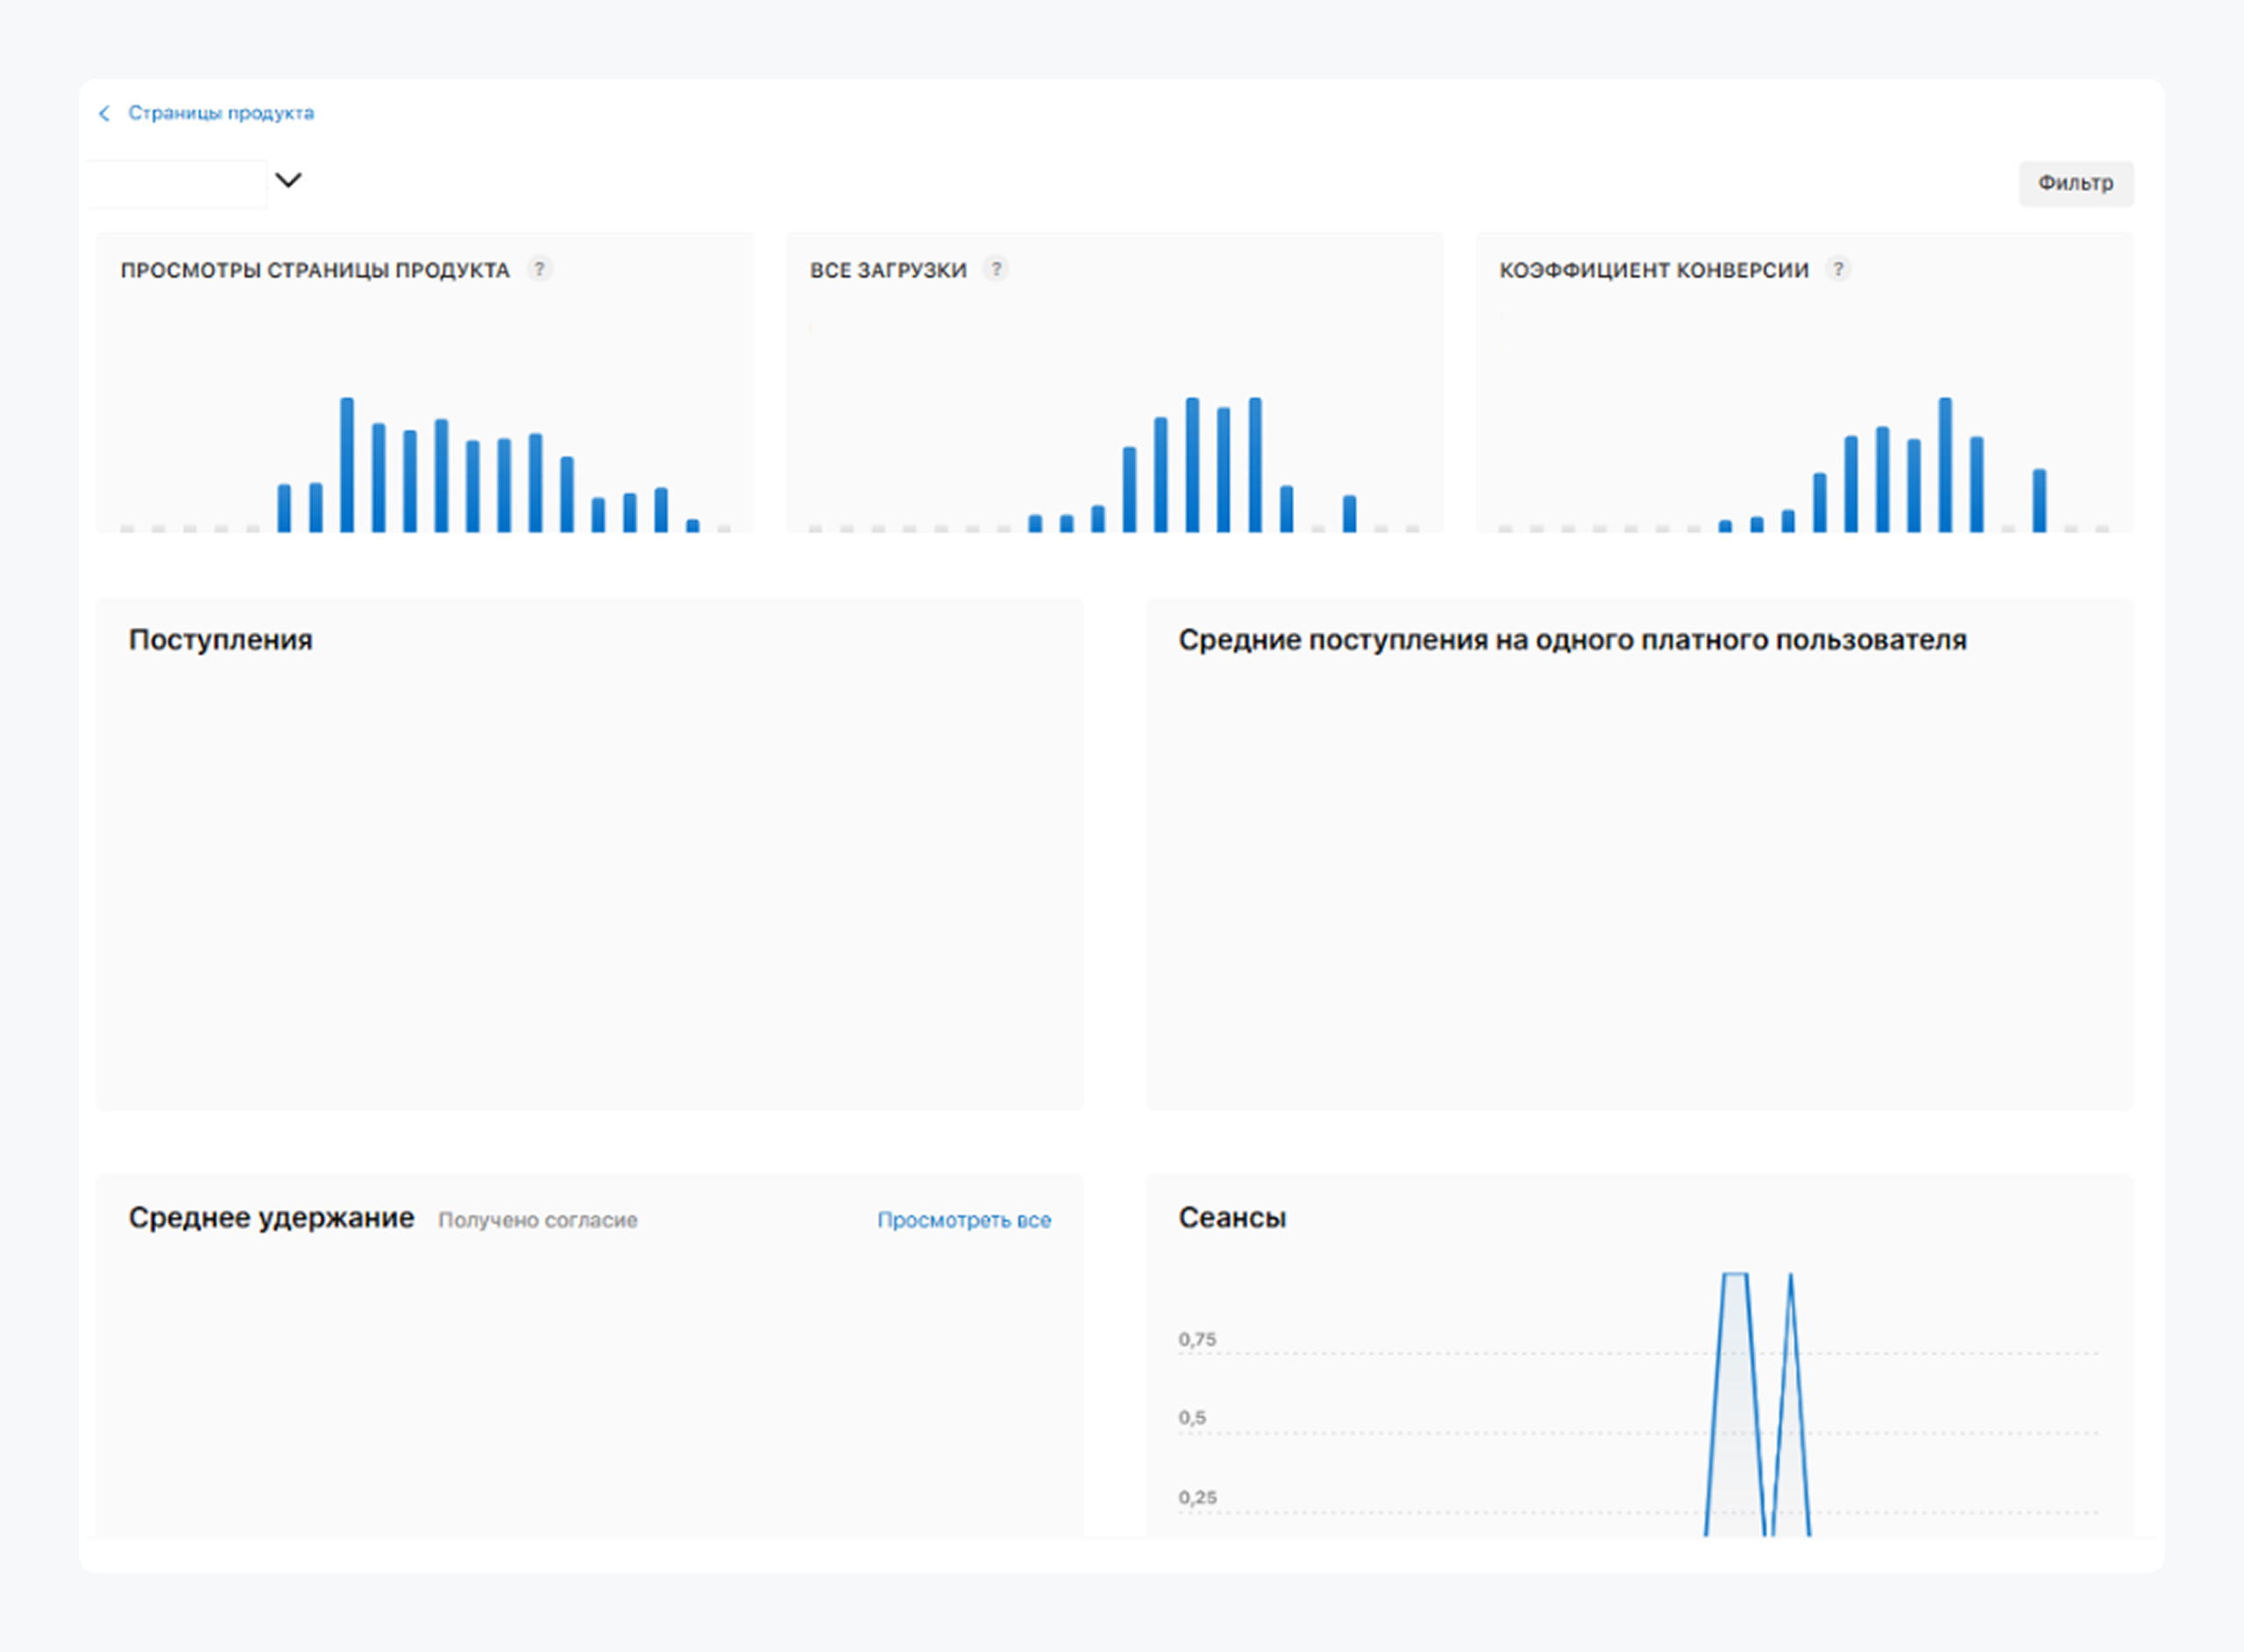
Task: Click the flat-topped peak in Сеансы chart
Action: 1736,1275
